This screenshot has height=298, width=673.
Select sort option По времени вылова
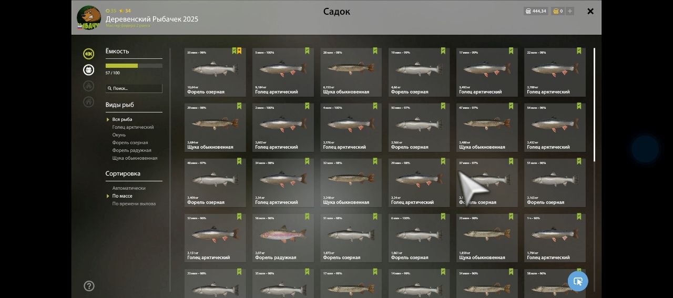point(134,204)
